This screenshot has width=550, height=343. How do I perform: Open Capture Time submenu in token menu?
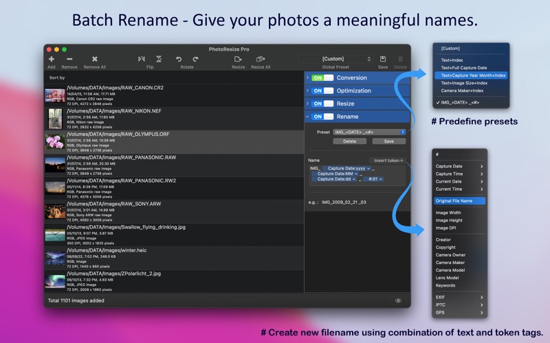pos(459,174)
